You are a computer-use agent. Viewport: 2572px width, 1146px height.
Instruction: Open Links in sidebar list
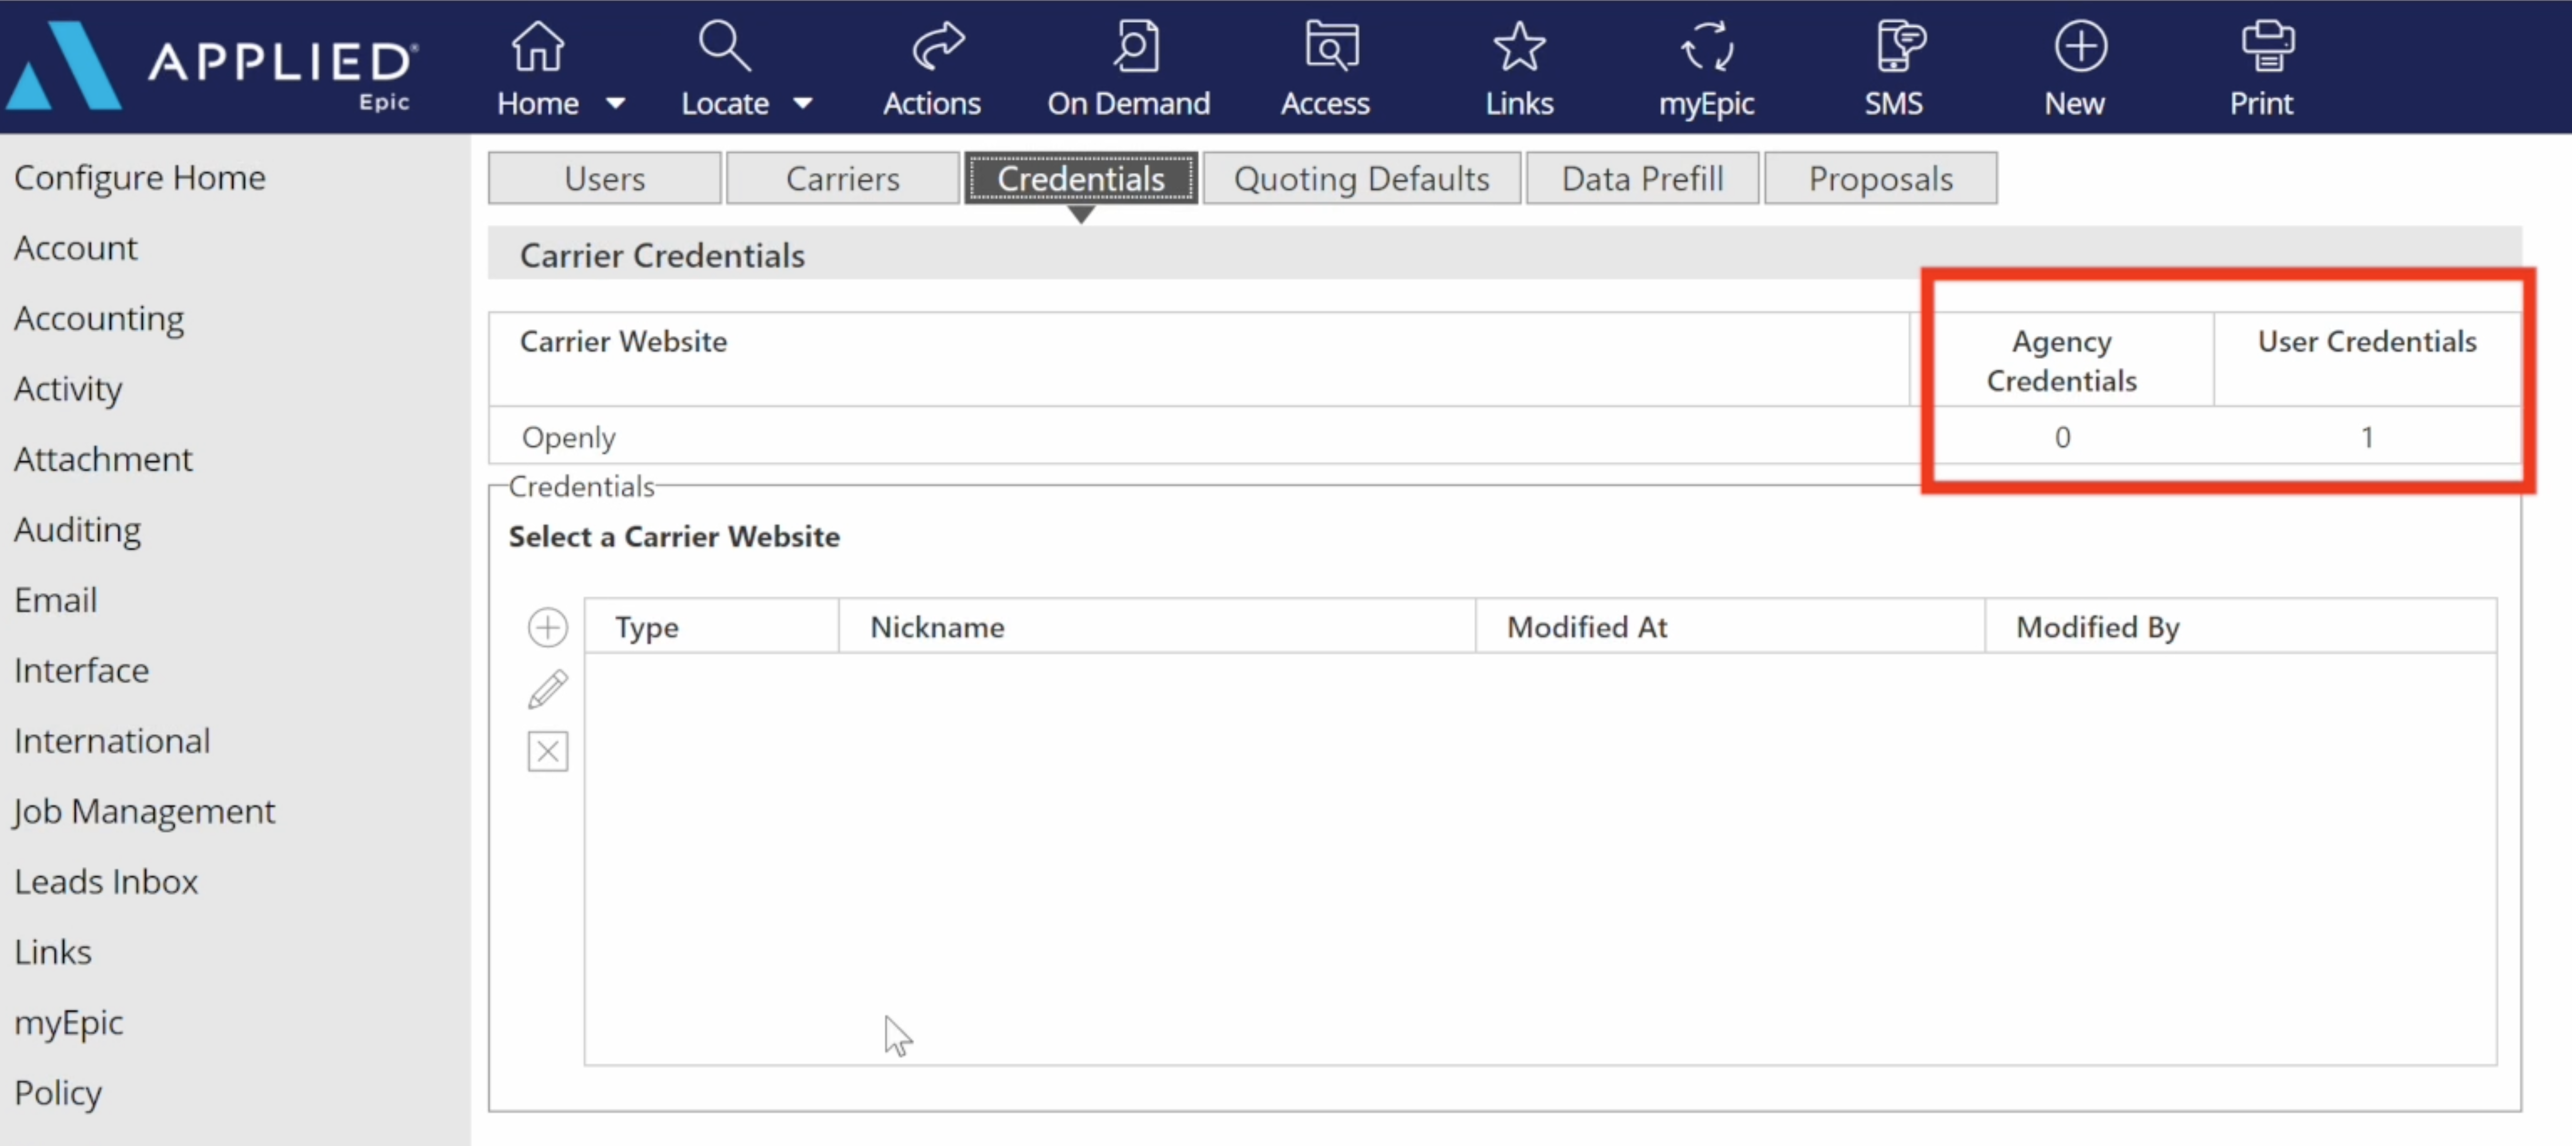pos(52,952)
